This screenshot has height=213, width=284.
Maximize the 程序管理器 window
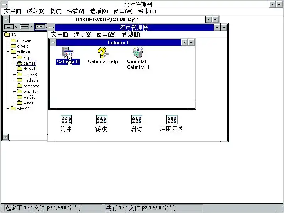[224, 28]
